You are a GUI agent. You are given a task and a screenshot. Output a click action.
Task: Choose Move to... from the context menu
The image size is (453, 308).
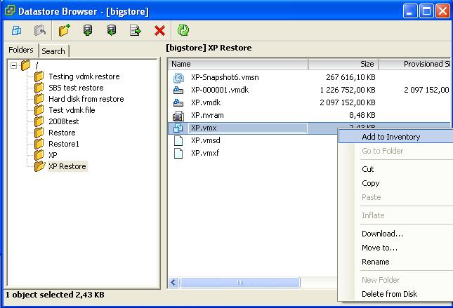380,248
